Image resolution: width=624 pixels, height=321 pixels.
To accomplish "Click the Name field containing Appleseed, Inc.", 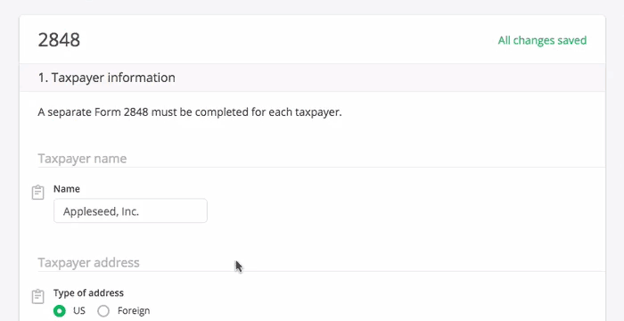I will click(x=130, y=211).
